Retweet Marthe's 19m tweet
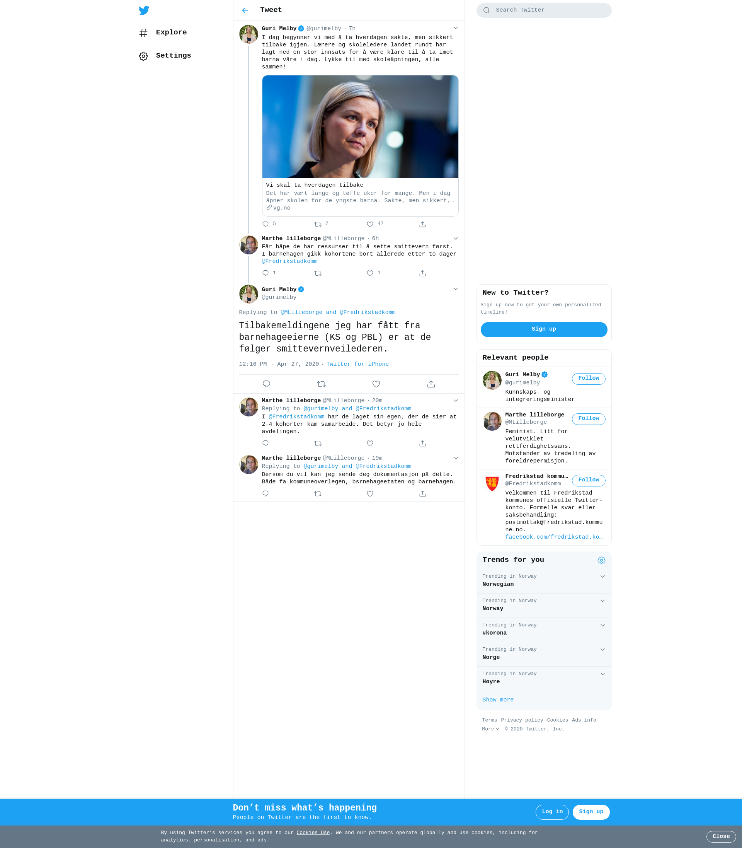This screenshot has width=742, height=848. (x=318, y=493)
